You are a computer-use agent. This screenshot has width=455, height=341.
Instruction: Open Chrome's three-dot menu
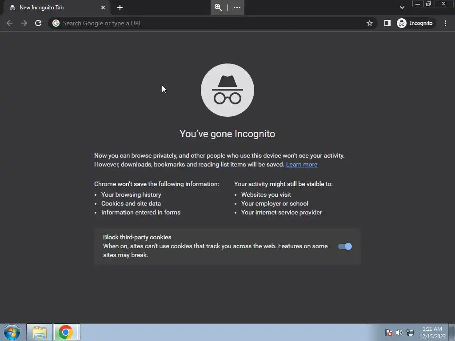(x=445, y=23)
